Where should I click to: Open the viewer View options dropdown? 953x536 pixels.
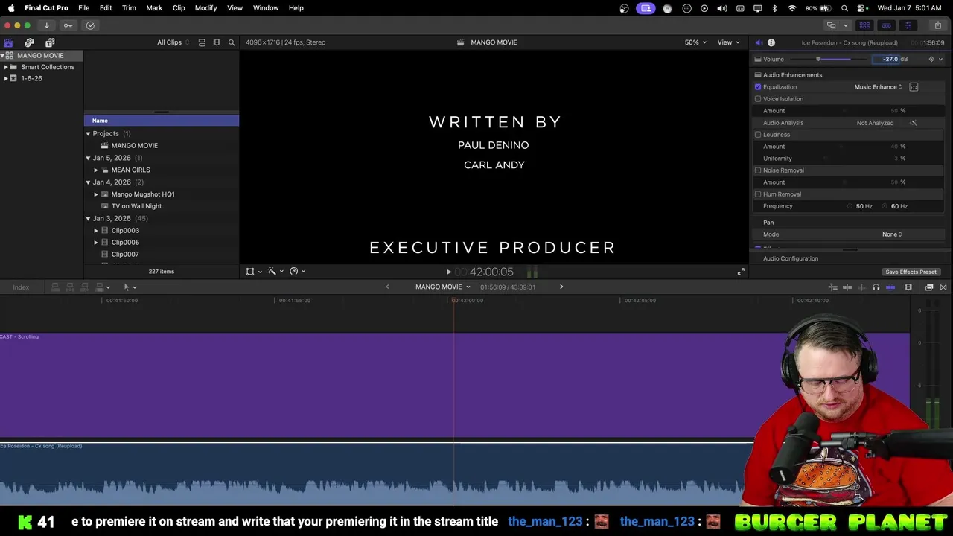[x=728, y=42]
